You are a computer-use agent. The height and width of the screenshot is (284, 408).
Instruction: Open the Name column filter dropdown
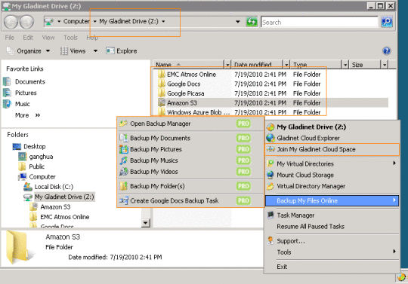[227, 65]
